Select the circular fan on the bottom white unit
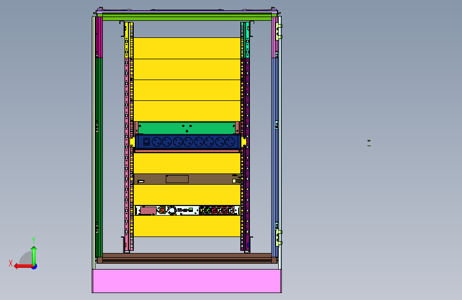This screenshot has height=300, width=462. coord(172,210)
